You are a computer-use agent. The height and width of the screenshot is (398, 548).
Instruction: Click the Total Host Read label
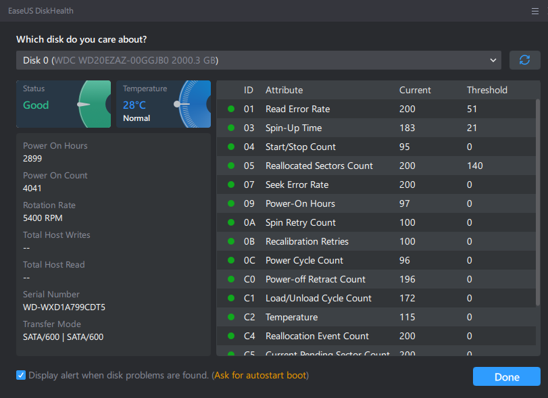pos(54,264)
